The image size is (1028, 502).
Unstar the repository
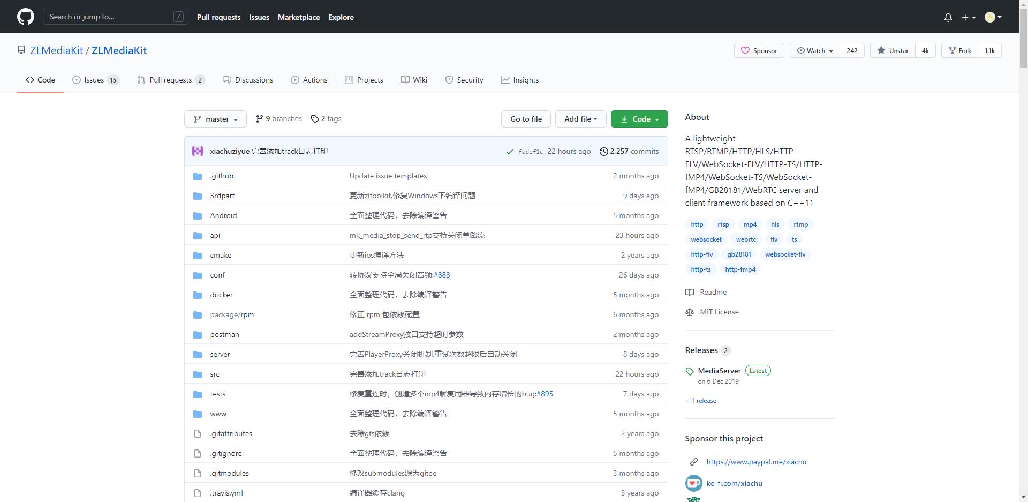pos(893,50)
